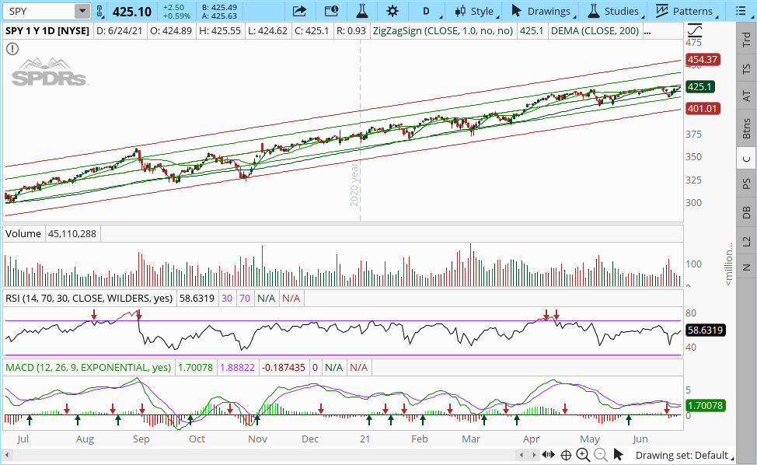Viewport: 757px width, 465px height.
Task: Open chart settings gear icon
Action: [x=392, y=11]
